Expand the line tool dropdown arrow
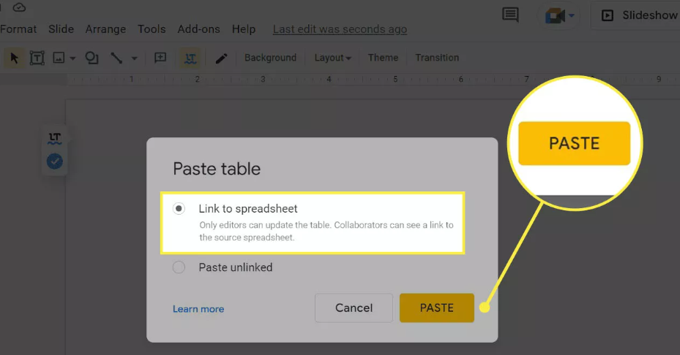 click(135, 58)
